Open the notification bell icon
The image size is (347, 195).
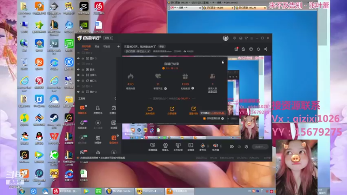point(258,49)
